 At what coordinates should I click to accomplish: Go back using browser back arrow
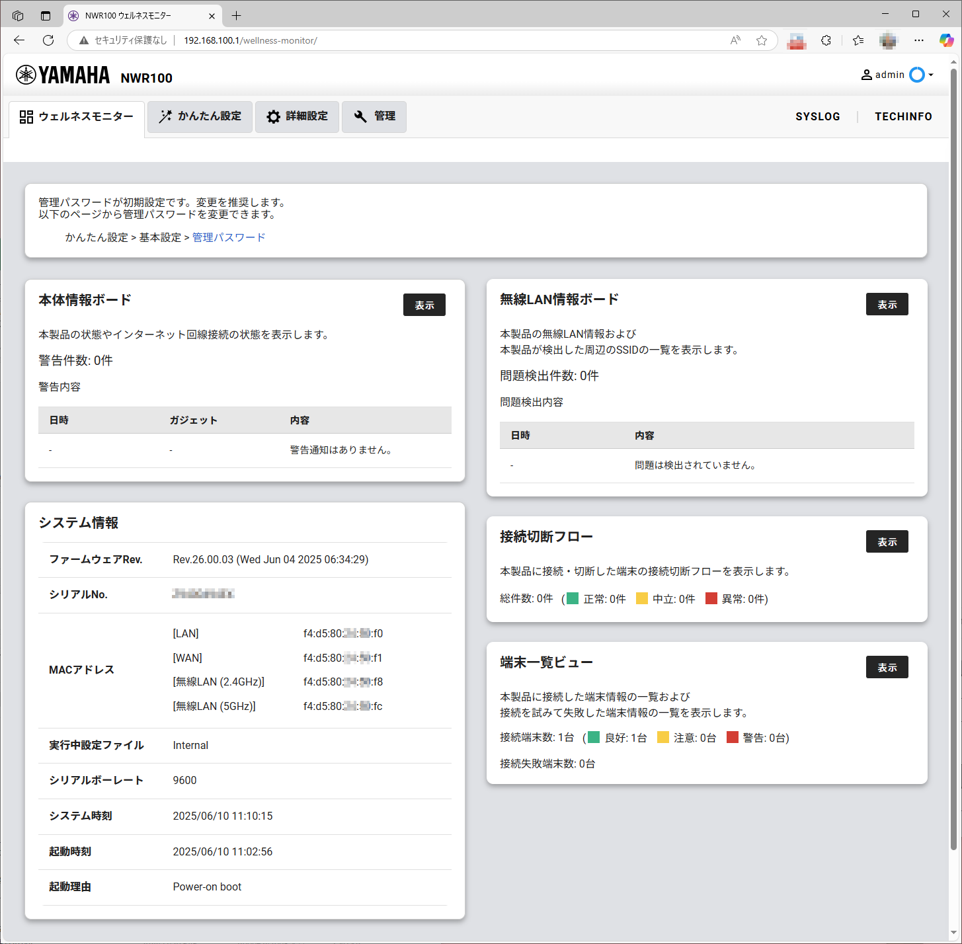coord(19,40)
